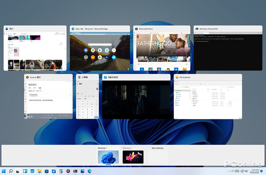
Task: Click the Groove Music taskbar icon
Action: [68, 172]
